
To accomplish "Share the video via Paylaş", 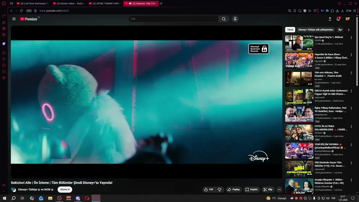I will tap(233, 189).
